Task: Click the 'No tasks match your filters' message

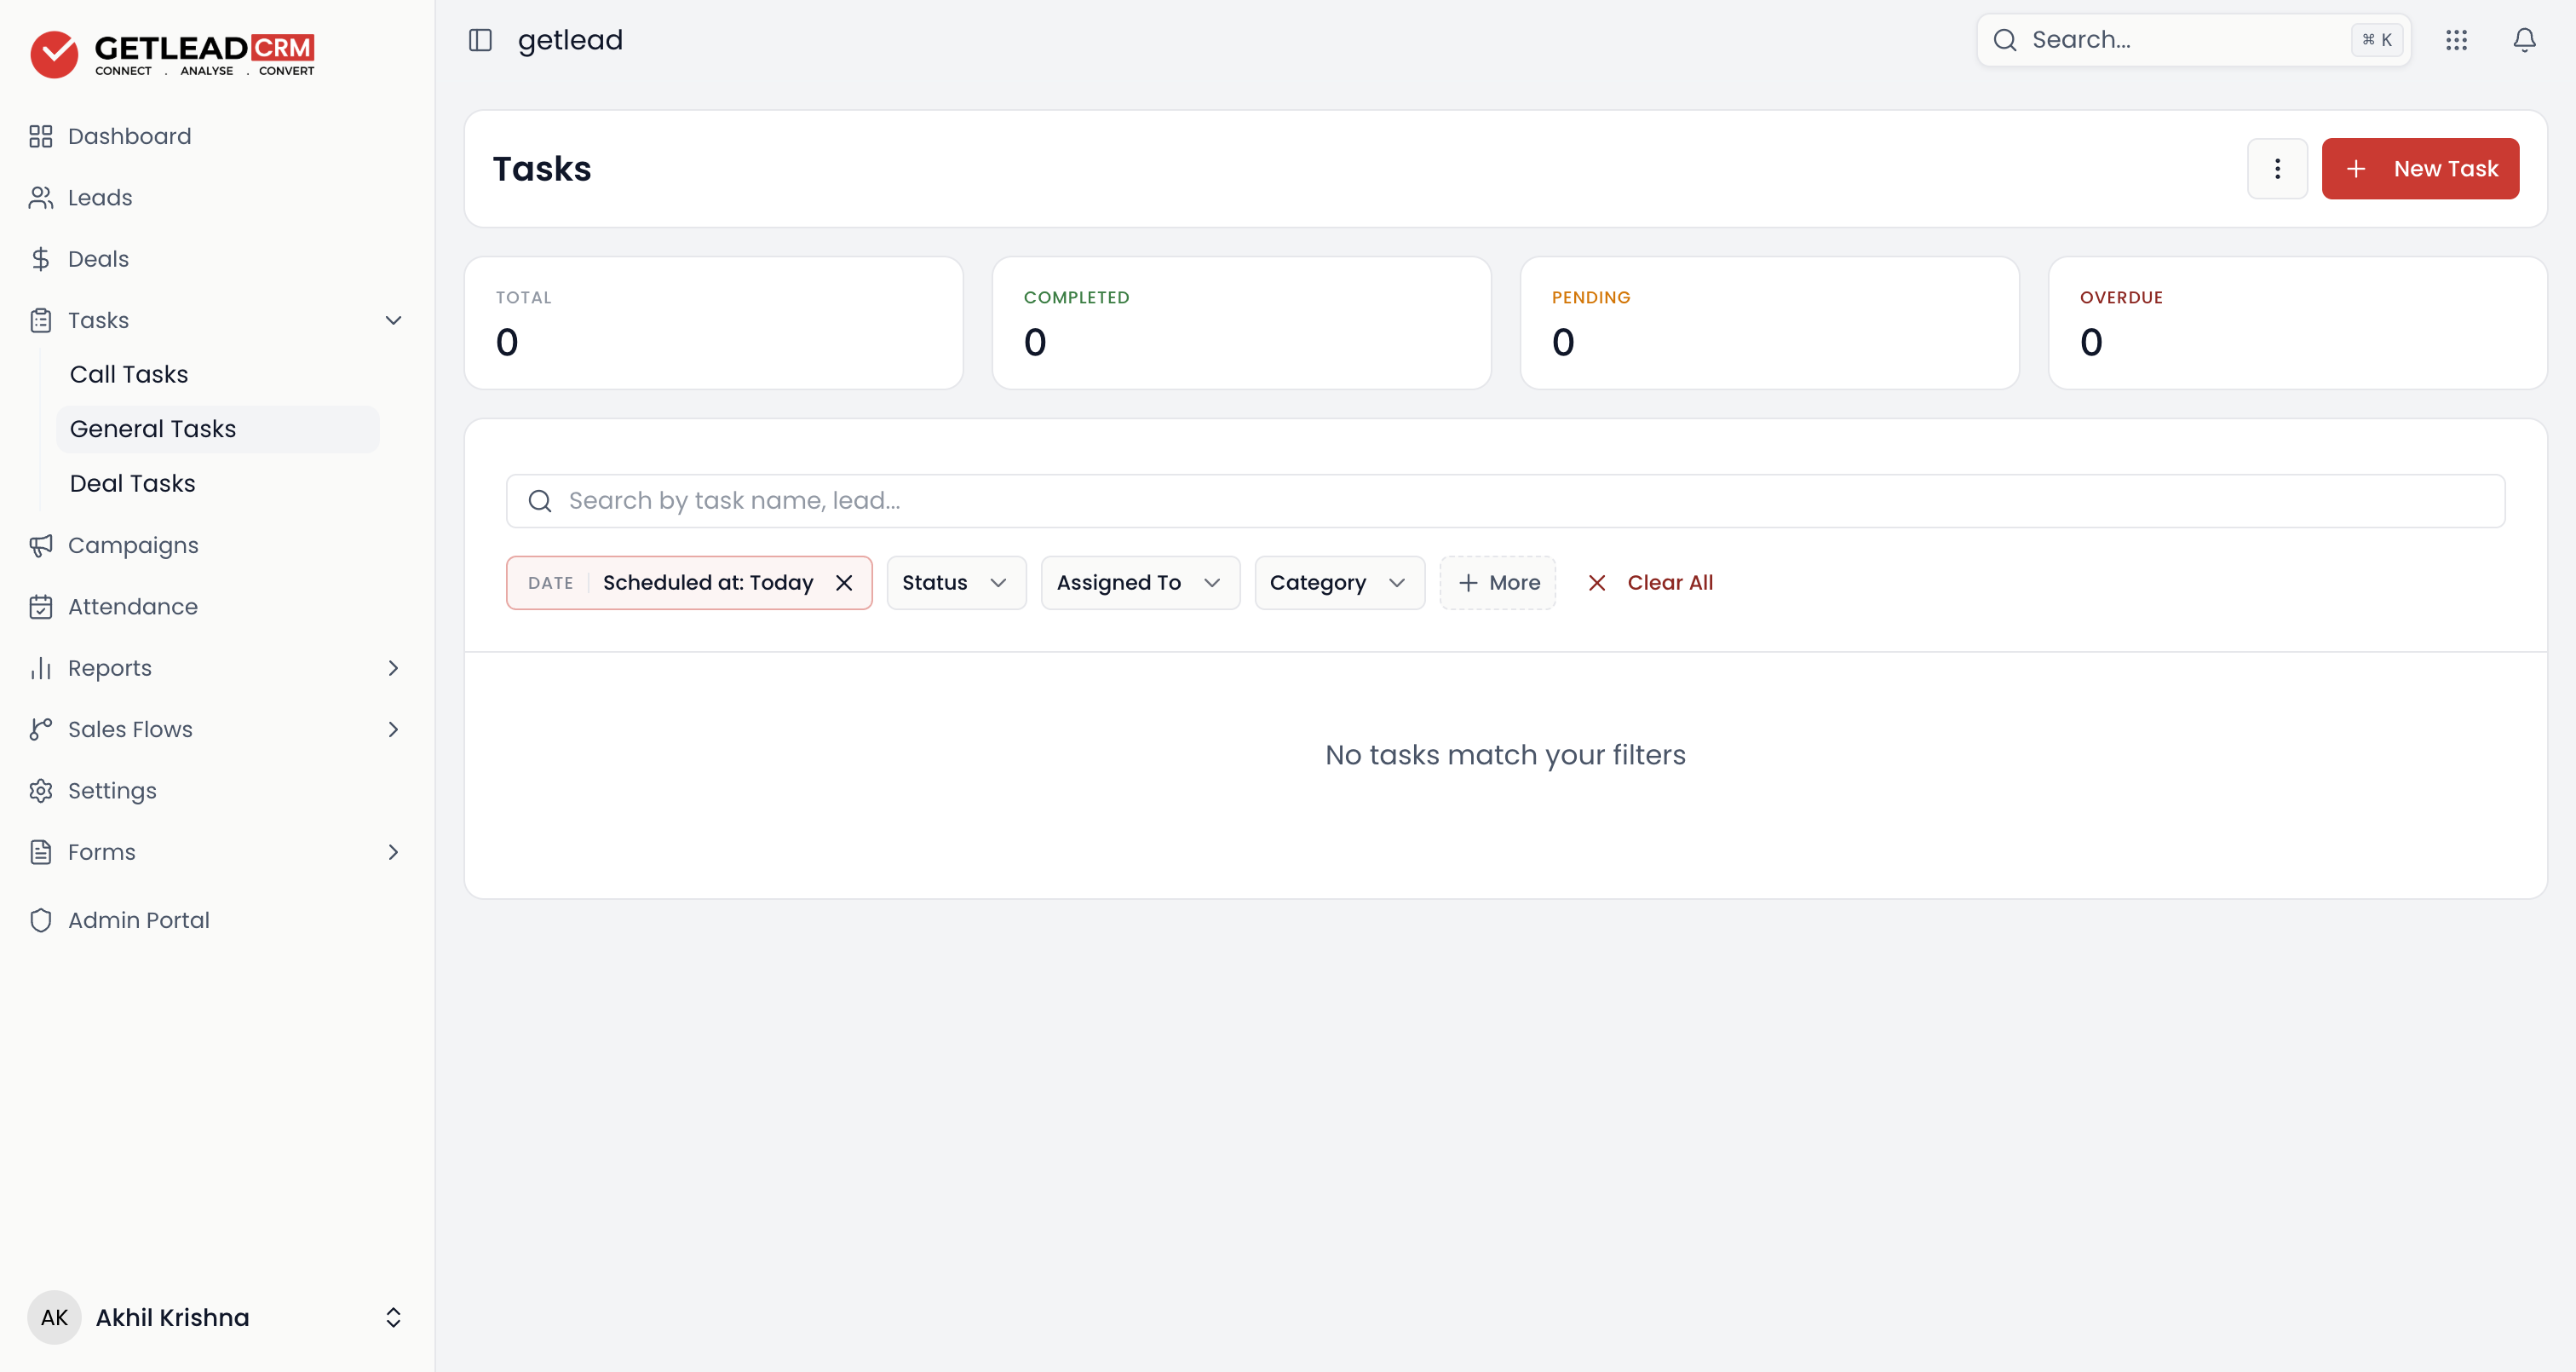Action: point(1505,754)
